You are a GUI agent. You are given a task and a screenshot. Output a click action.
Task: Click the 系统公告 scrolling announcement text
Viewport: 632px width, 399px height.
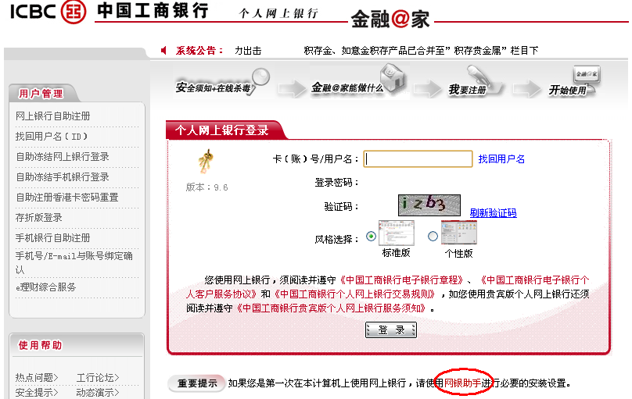coord(387,50)
